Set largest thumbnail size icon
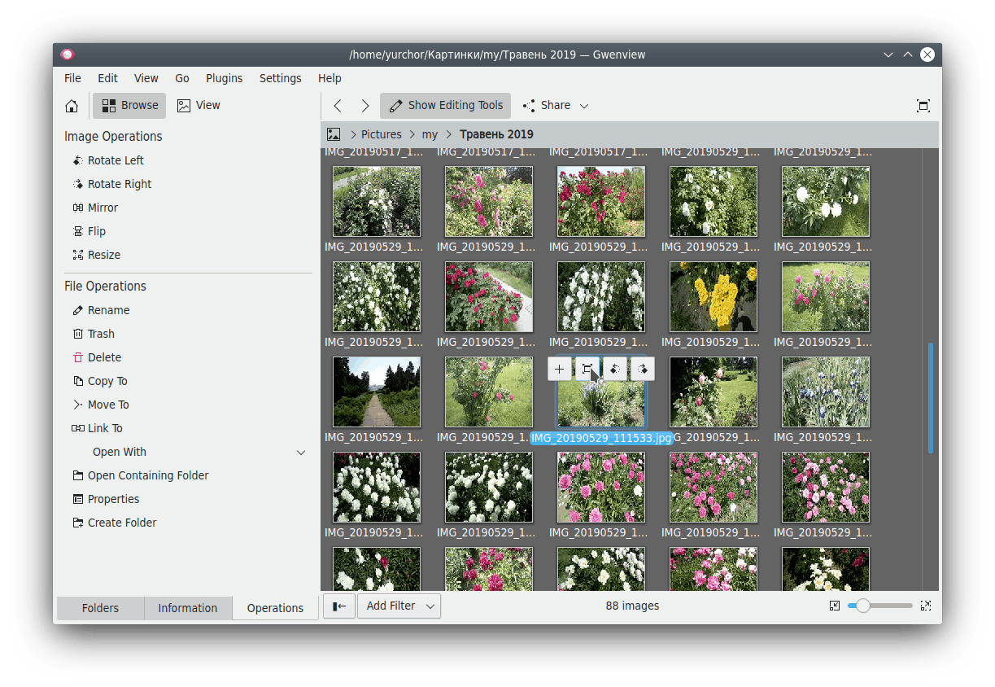 pos(925,606)
